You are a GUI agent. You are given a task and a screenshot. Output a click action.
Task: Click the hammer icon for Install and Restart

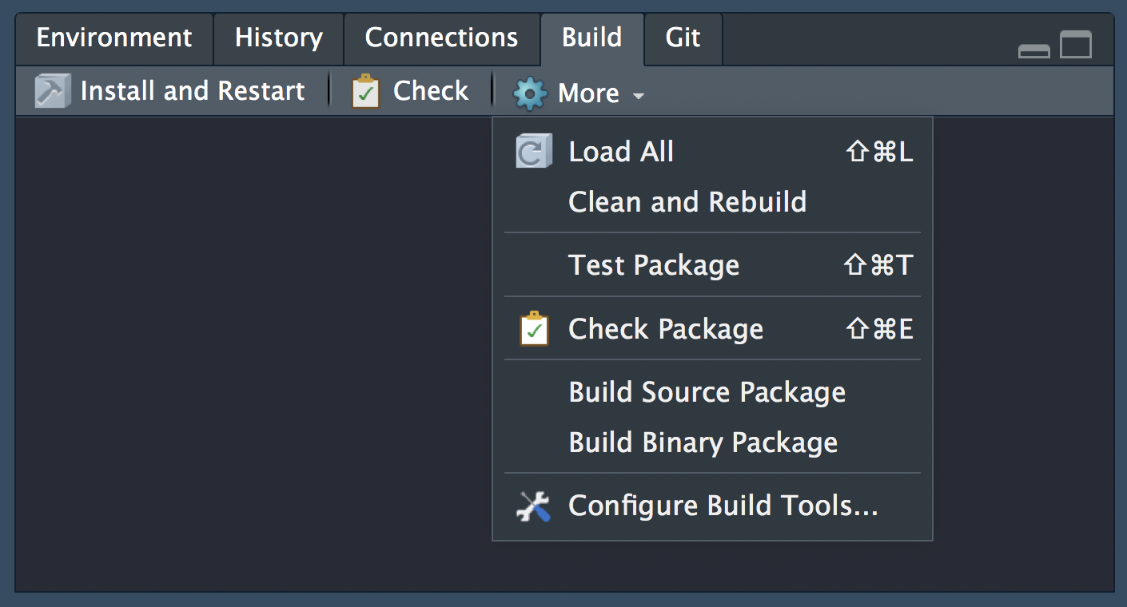point(53,92)
